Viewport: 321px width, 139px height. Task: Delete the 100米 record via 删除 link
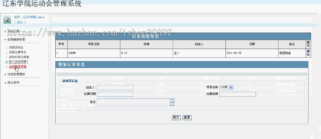pyautogui.click(x=308, y=53)
